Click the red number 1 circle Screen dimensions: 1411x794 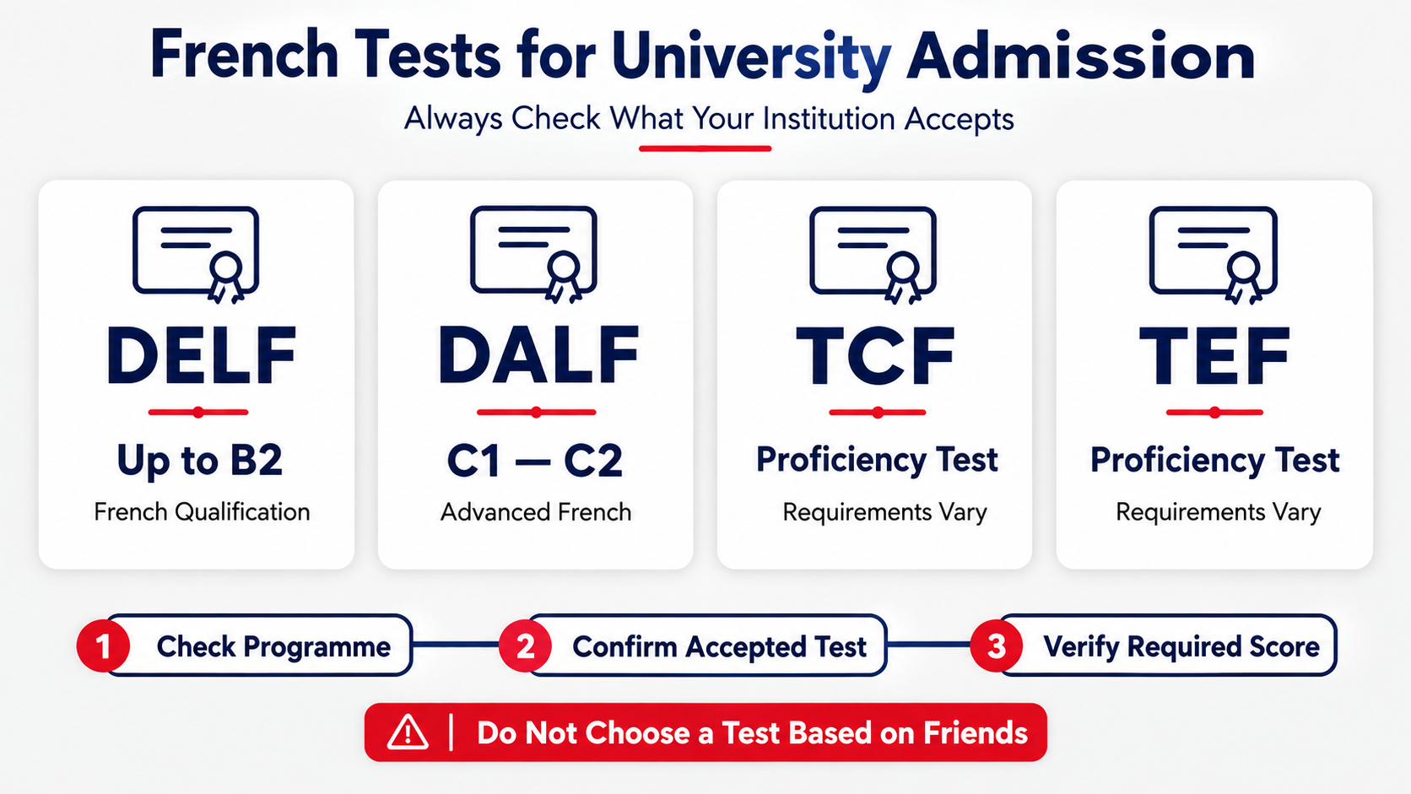pos(103,646)
